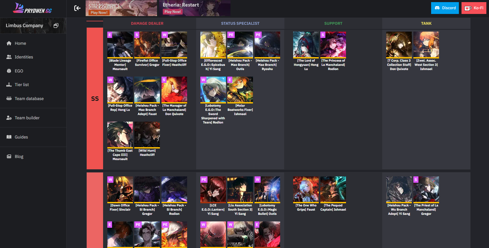Click the Team builder gear-person icon
Viewport: 489px width, 248px height.
point(9,118)
